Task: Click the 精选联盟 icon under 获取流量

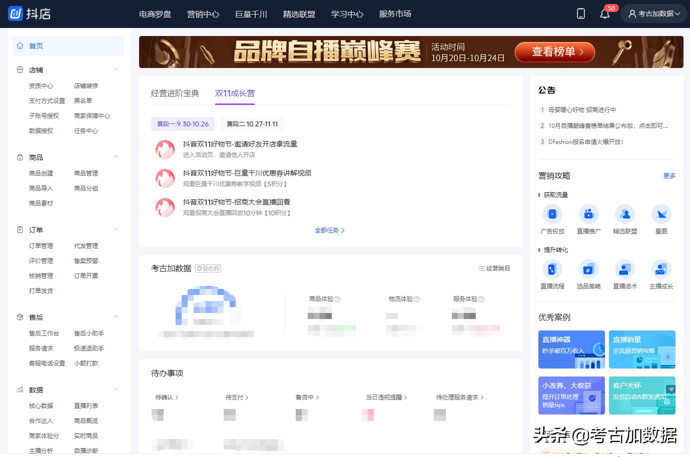Action: [625, 214]
